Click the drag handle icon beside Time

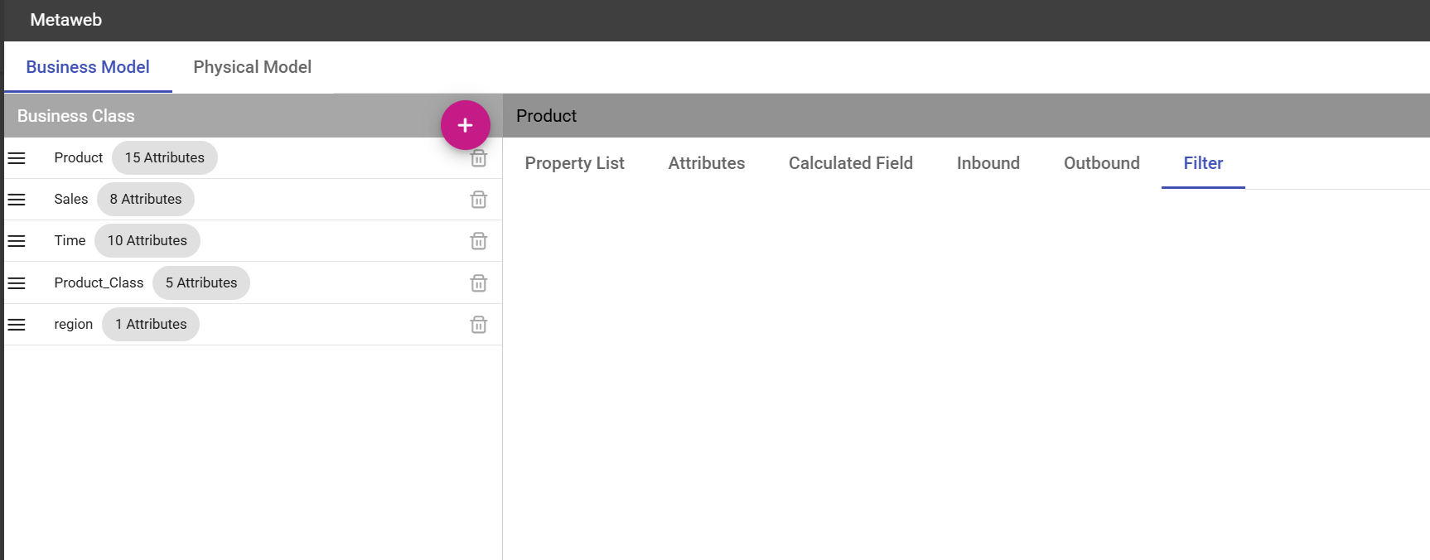pos(17,241)
